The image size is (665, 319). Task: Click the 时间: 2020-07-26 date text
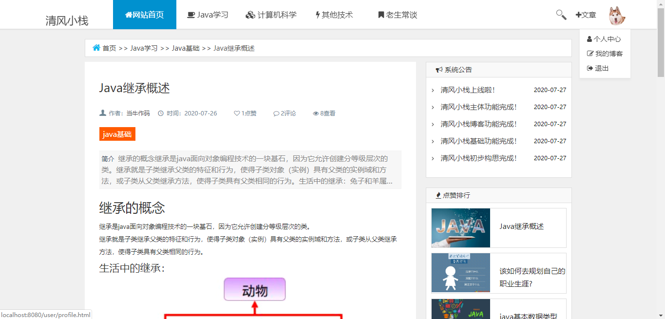[192, 113]
